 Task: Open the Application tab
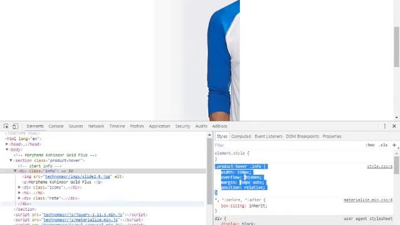pos(159,126)
